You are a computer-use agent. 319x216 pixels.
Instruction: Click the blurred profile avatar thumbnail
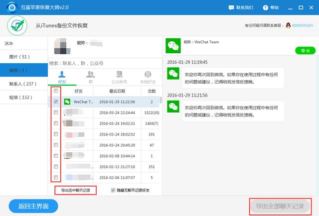click(x=62, y=46)
